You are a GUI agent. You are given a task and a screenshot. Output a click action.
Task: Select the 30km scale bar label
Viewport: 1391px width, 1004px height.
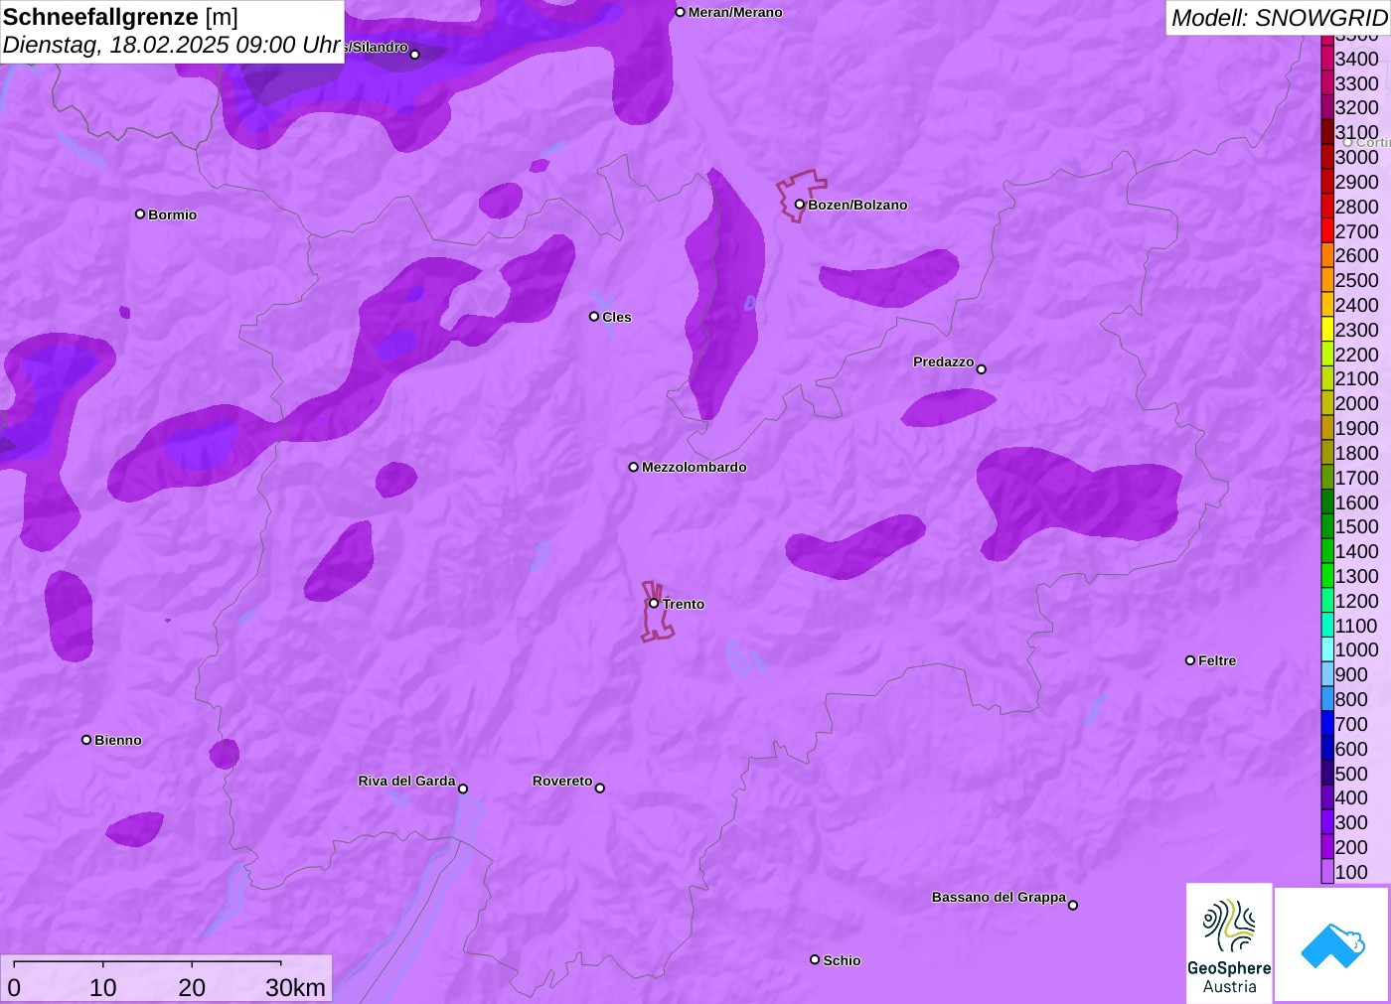(295, 987)
